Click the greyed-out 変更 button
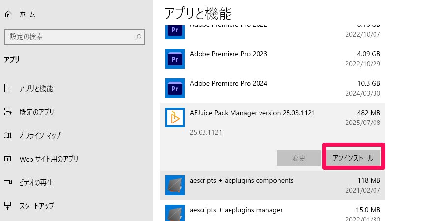The width and height of the screenshot is (433, 221). tap(298, 158)
